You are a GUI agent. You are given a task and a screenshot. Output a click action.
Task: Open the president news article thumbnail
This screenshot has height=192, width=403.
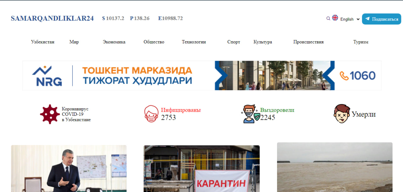[x=69, y=168]
